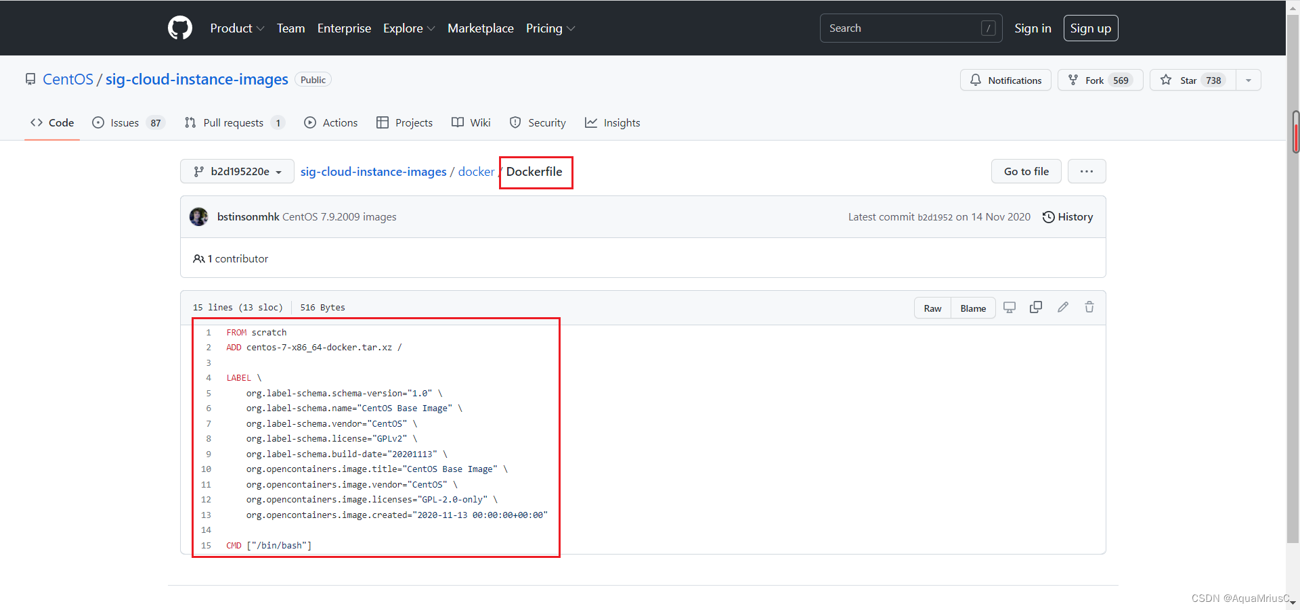
Task: Open the CentOS organization link
Action: (68, 79)
